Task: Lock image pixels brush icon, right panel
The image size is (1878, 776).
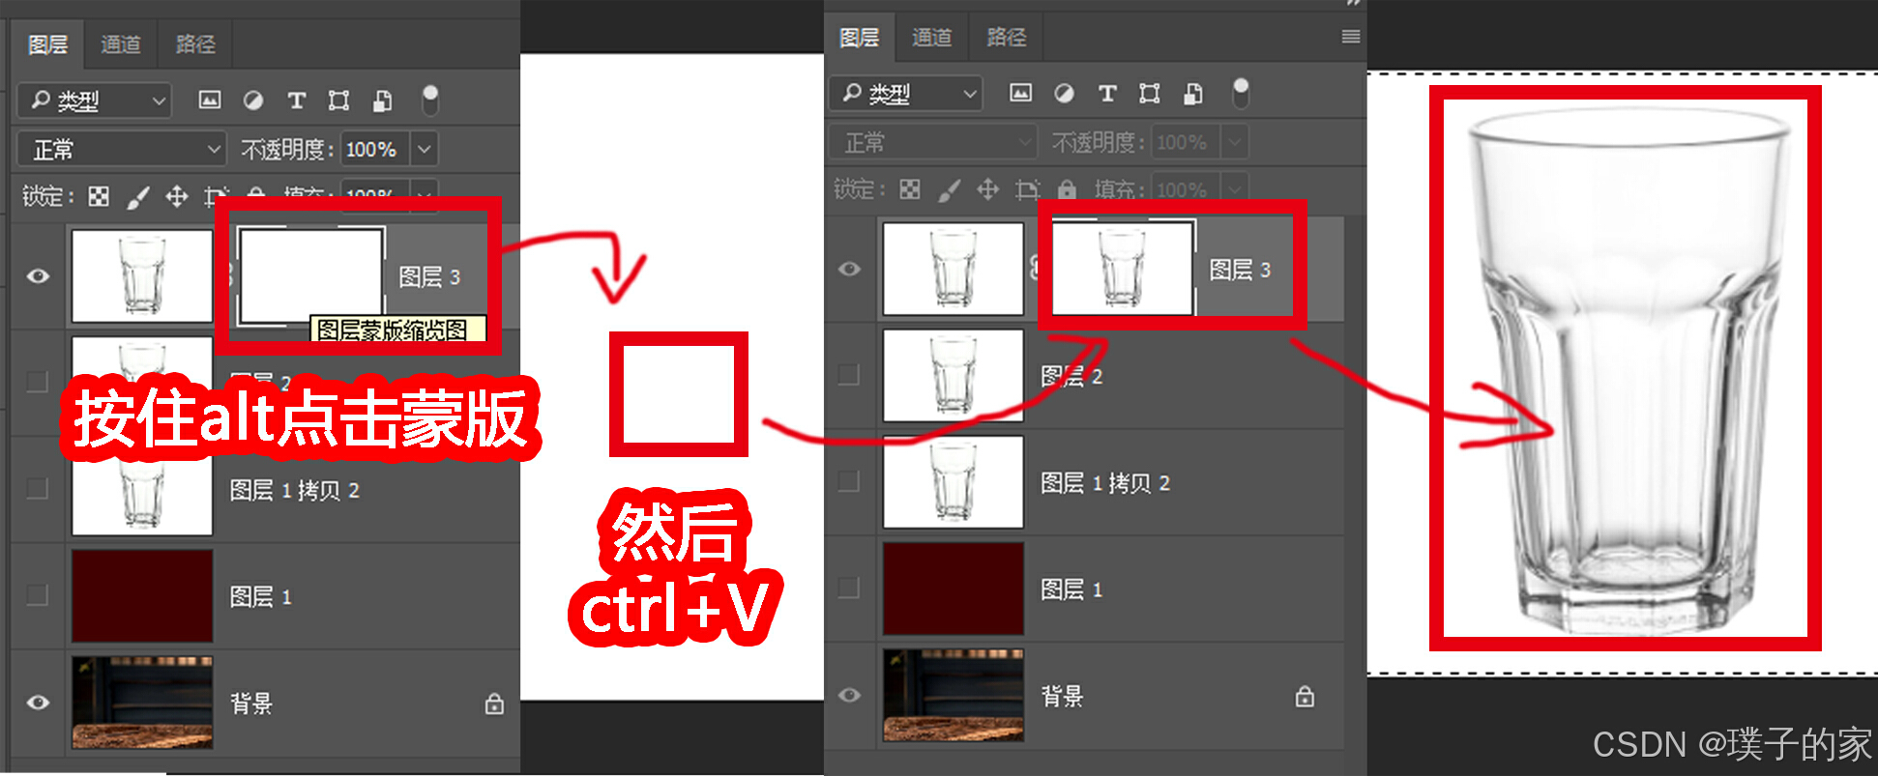Action: tap(950, 189)
